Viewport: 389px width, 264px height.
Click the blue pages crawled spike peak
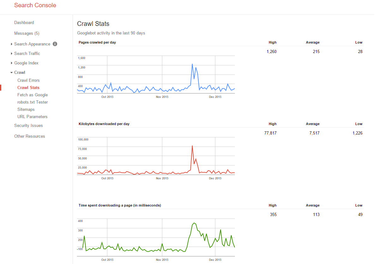pyautogui.click(x=192, y=64)
